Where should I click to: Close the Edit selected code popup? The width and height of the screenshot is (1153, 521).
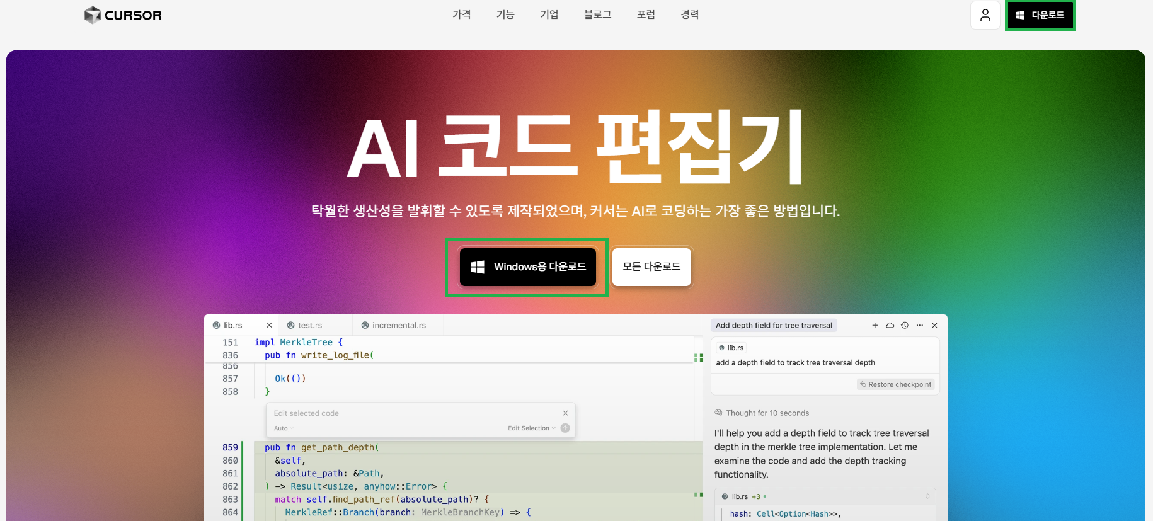pos(565,413)
